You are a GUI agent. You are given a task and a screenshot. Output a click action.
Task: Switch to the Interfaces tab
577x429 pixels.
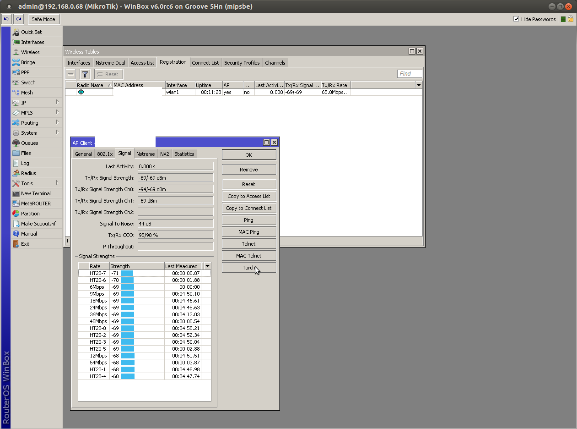tap(79, 63)
